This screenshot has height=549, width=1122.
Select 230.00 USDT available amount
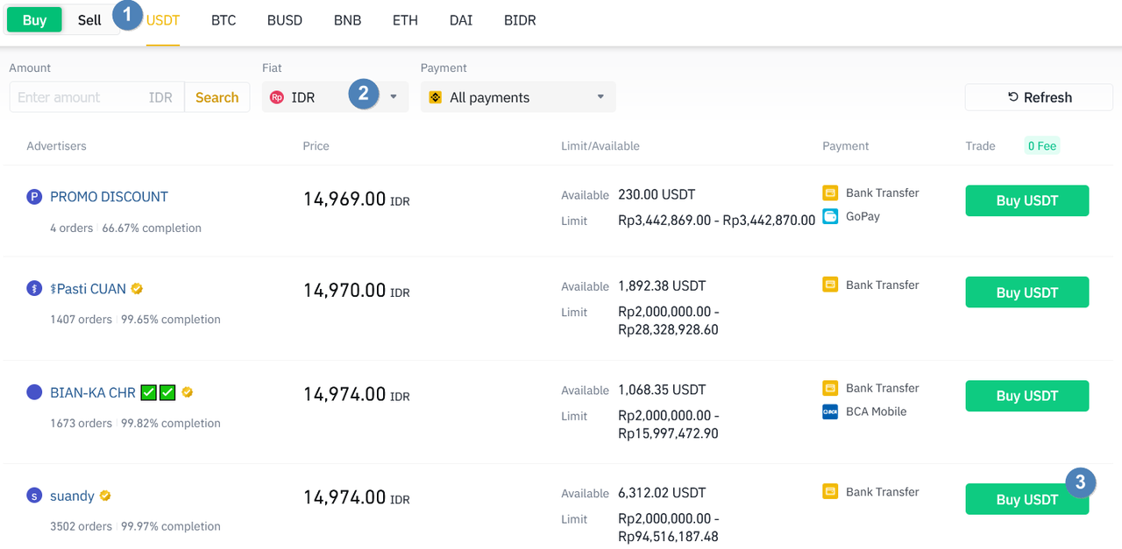(x=657, y=194)
